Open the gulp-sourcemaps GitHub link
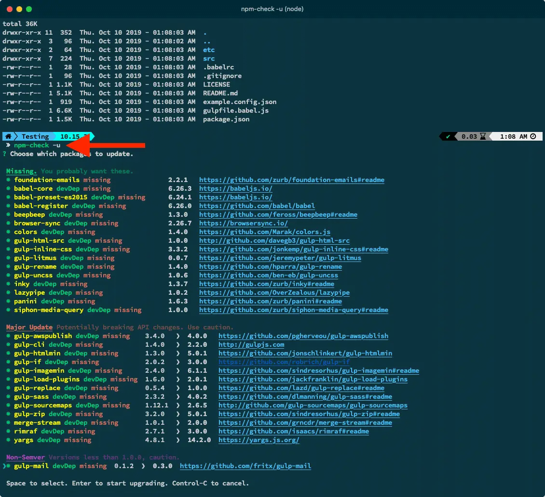The width and height of the screenshot is (545, 497). coord(313,405)
